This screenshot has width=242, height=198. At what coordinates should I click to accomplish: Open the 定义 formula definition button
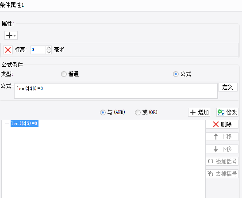[228, 87]
